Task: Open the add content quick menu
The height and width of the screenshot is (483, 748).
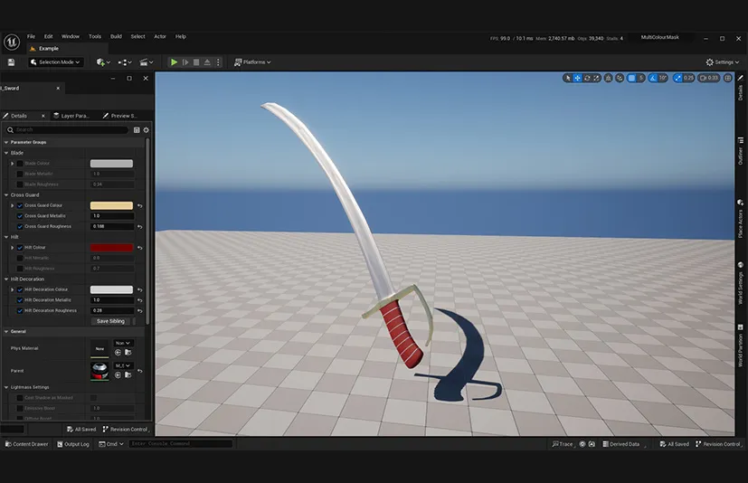Action: [x=103, y=62]
